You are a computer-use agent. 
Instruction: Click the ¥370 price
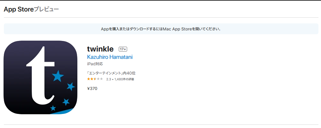[x=92, y=88]
